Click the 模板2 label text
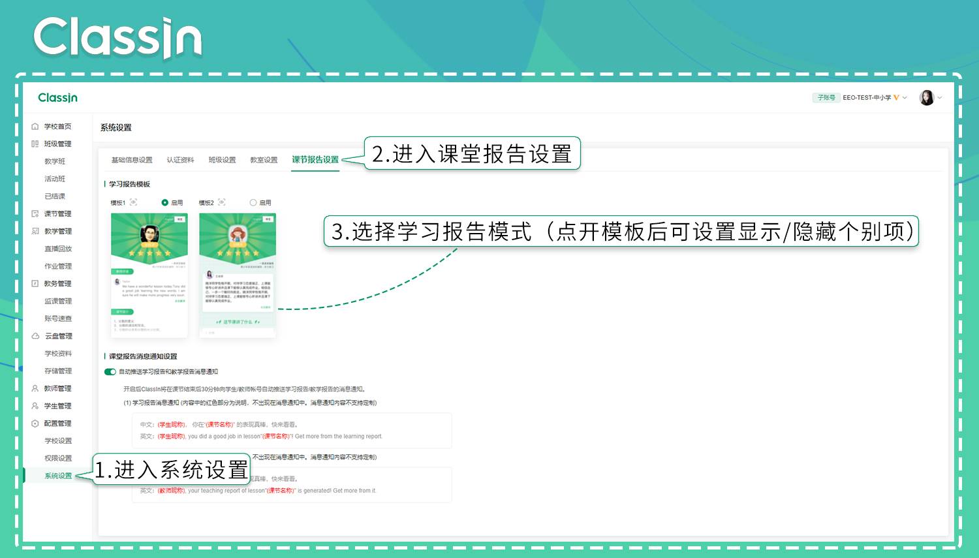This screenshot has height=558, width=979. pos(206,203)
